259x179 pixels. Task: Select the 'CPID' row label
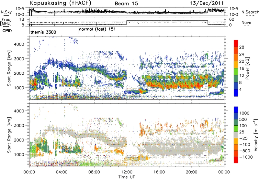coord(7,31)
